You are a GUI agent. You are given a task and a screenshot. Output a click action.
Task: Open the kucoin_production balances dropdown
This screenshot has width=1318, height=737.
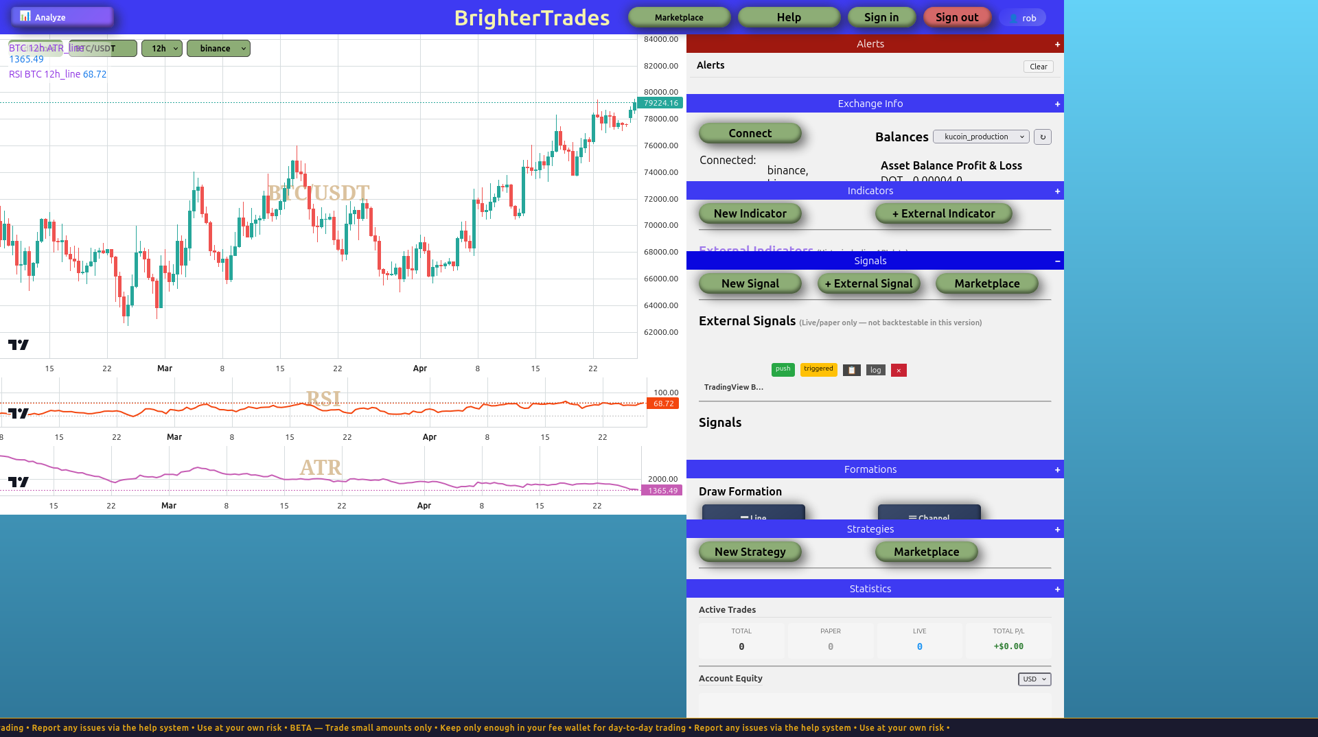[981, 137]
